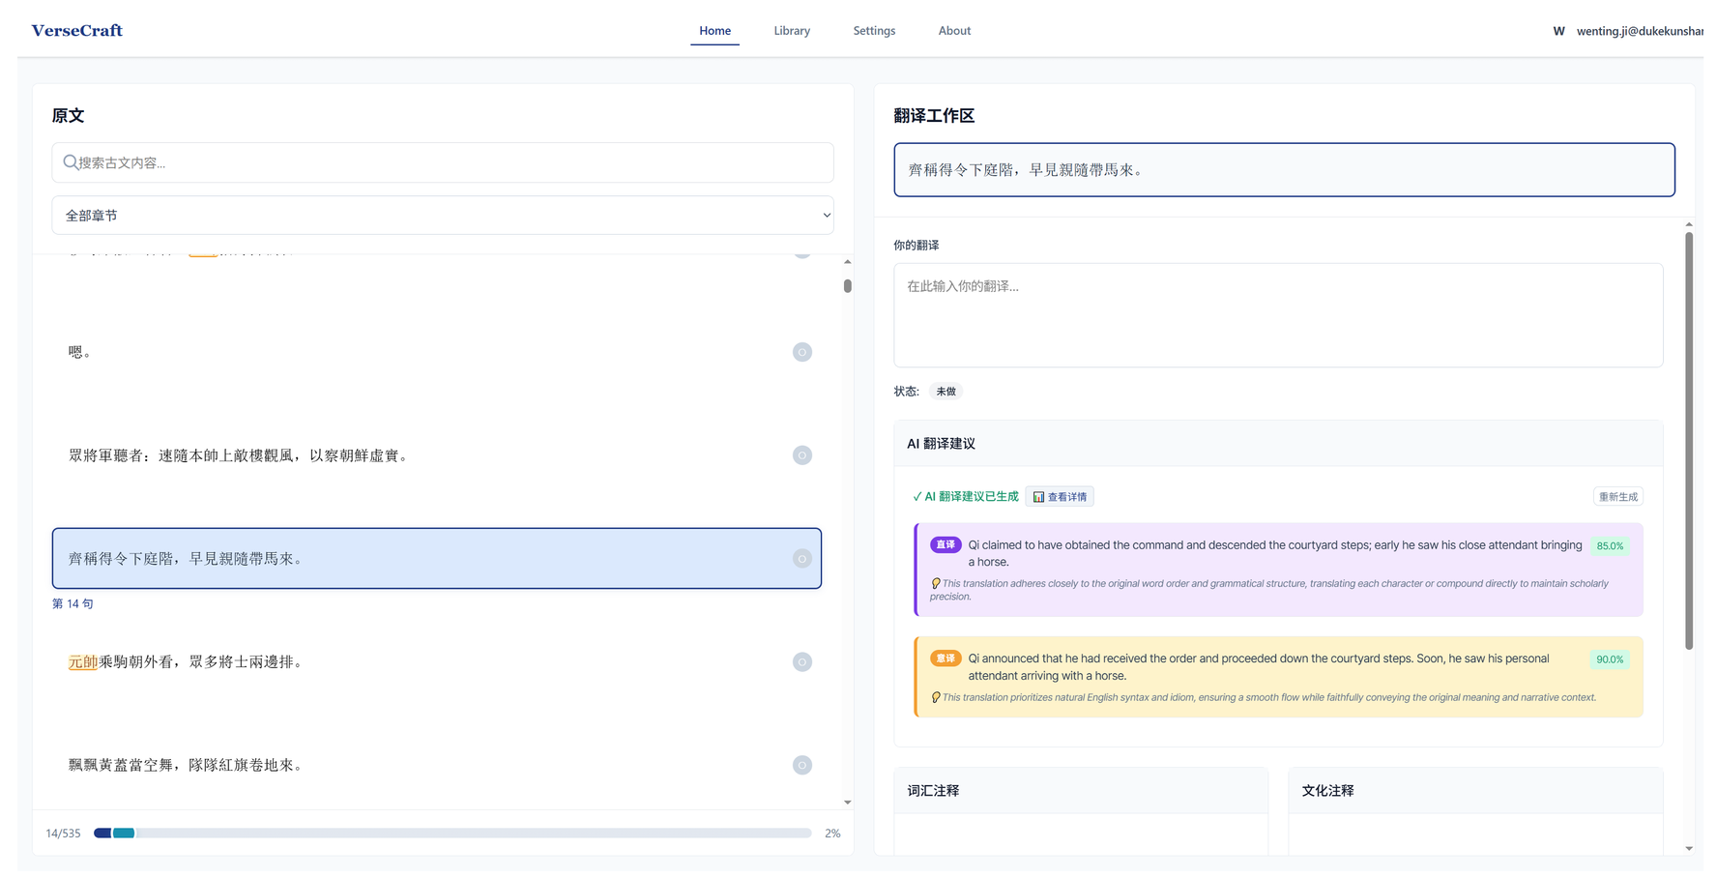Click the 85.0% confidence badge
Viewport: 1717px width, 878px height.
point(1610,546)
